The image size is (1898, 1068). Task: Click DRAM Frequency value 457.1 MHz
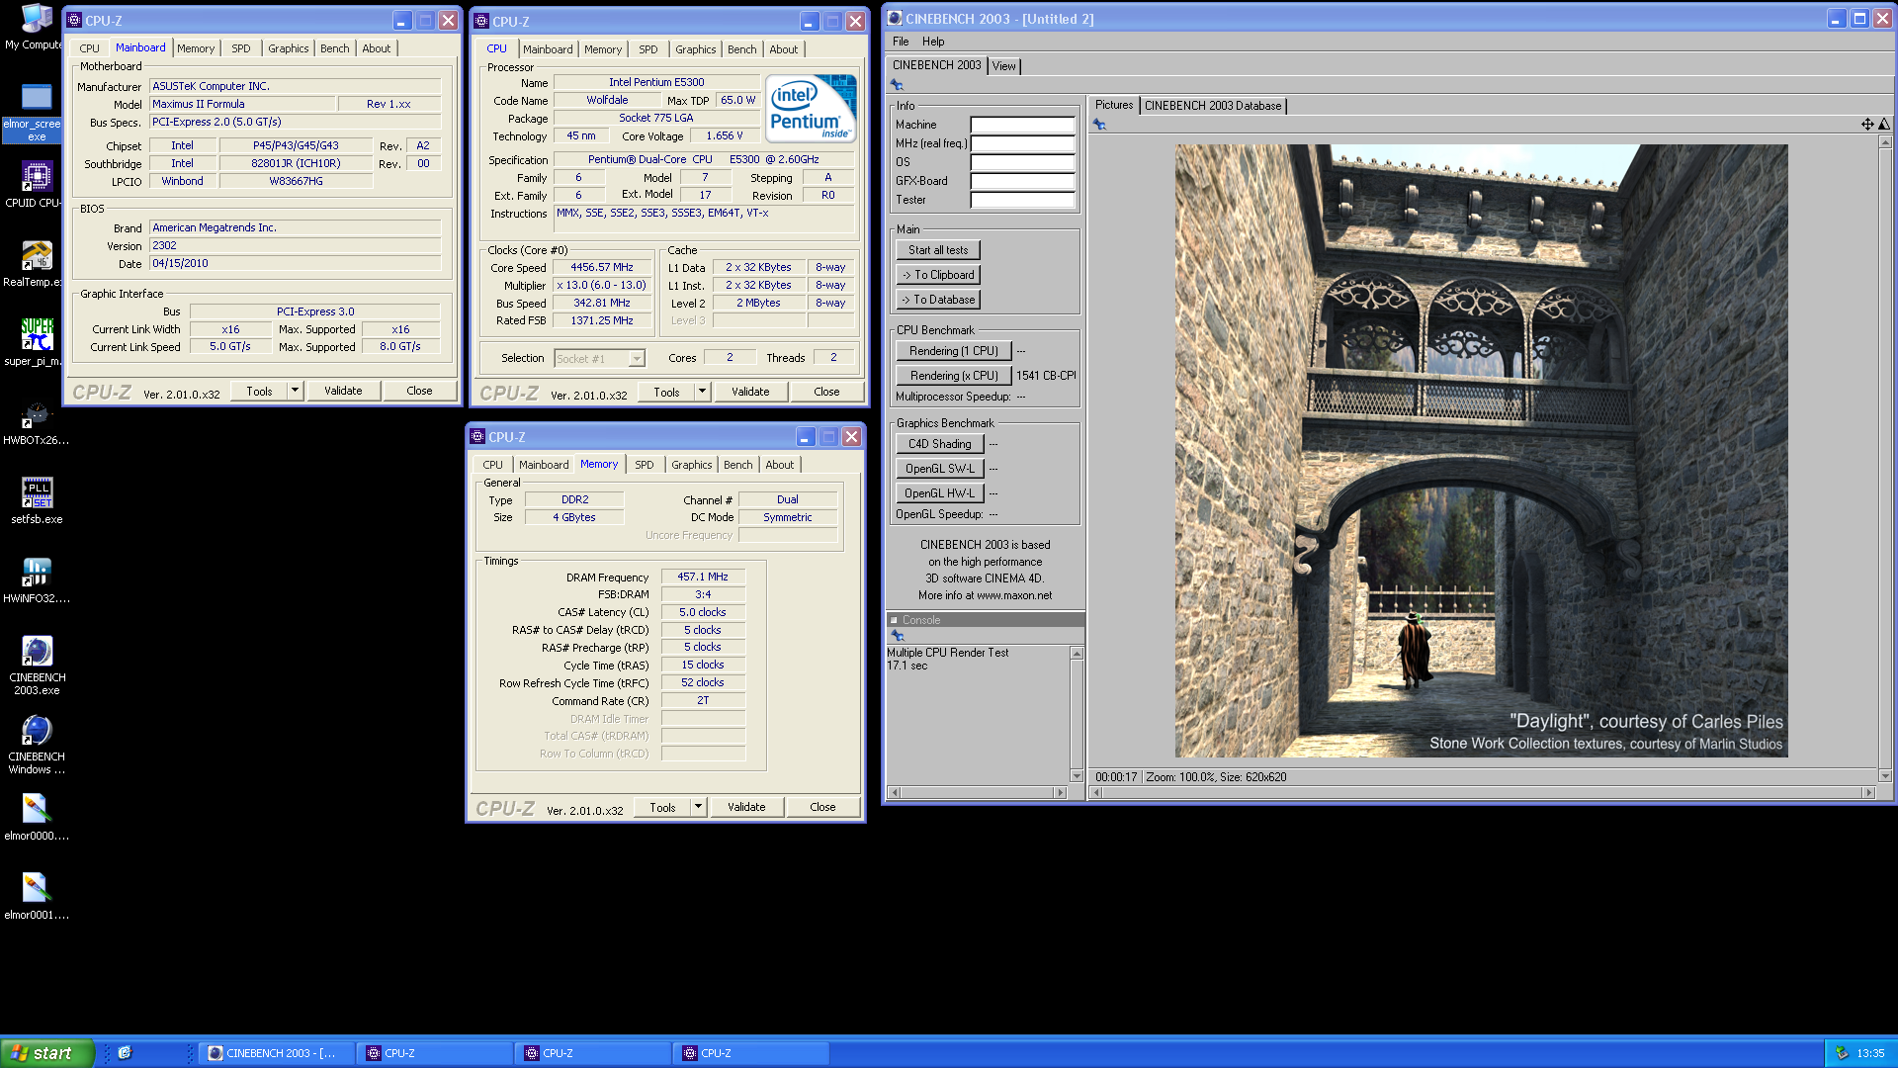pyautogui.click(x=702, y=577)
